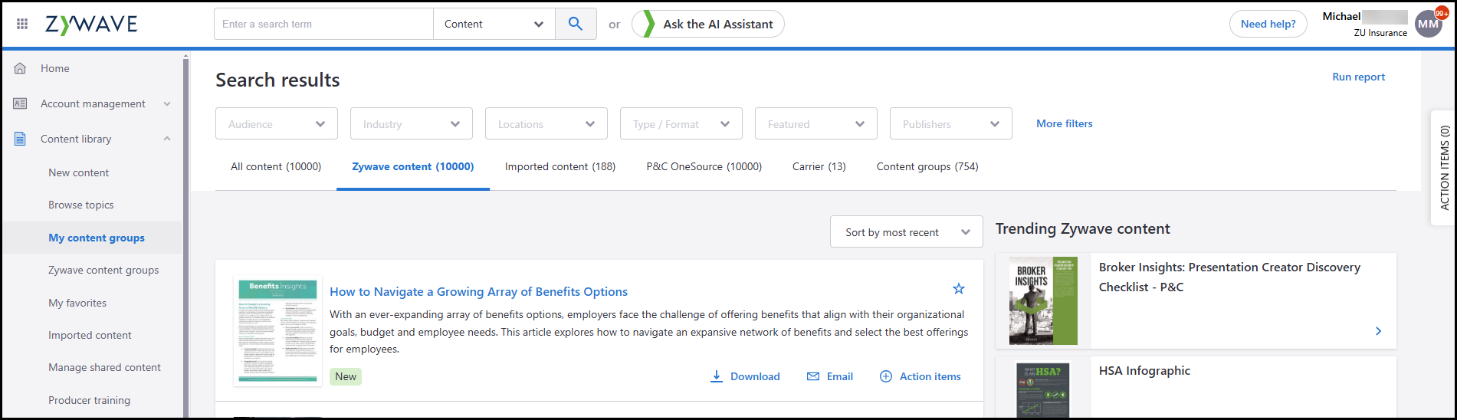Open the Content groups (754) tab

927,166
